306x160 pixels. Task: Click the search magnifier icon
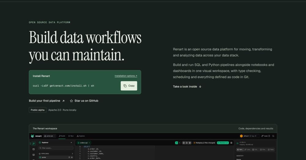pyautogui.click(x=273, y=136)
